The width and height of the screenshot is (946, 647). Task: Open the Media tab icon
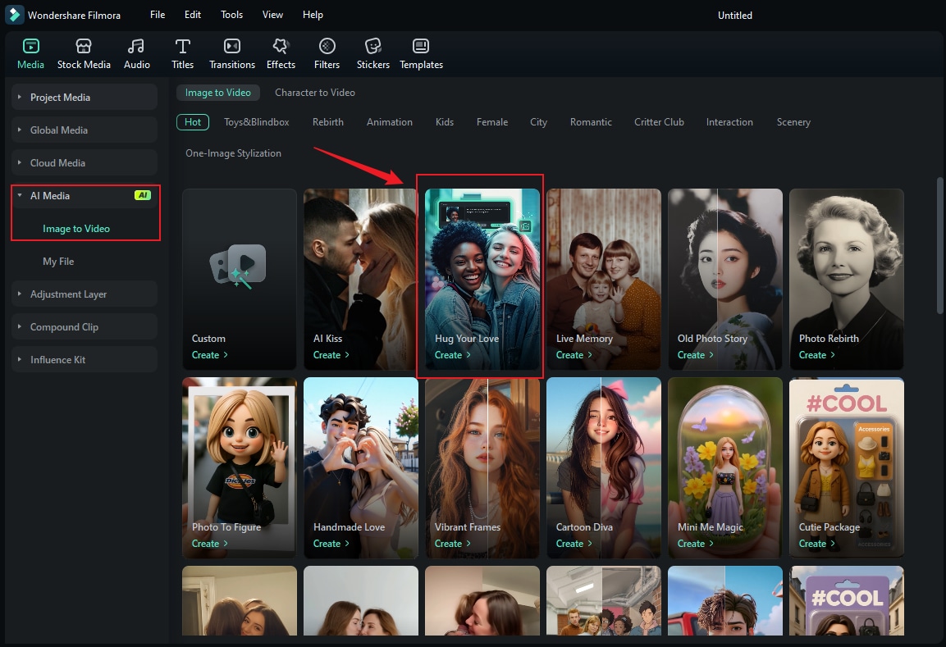point(31,47)
